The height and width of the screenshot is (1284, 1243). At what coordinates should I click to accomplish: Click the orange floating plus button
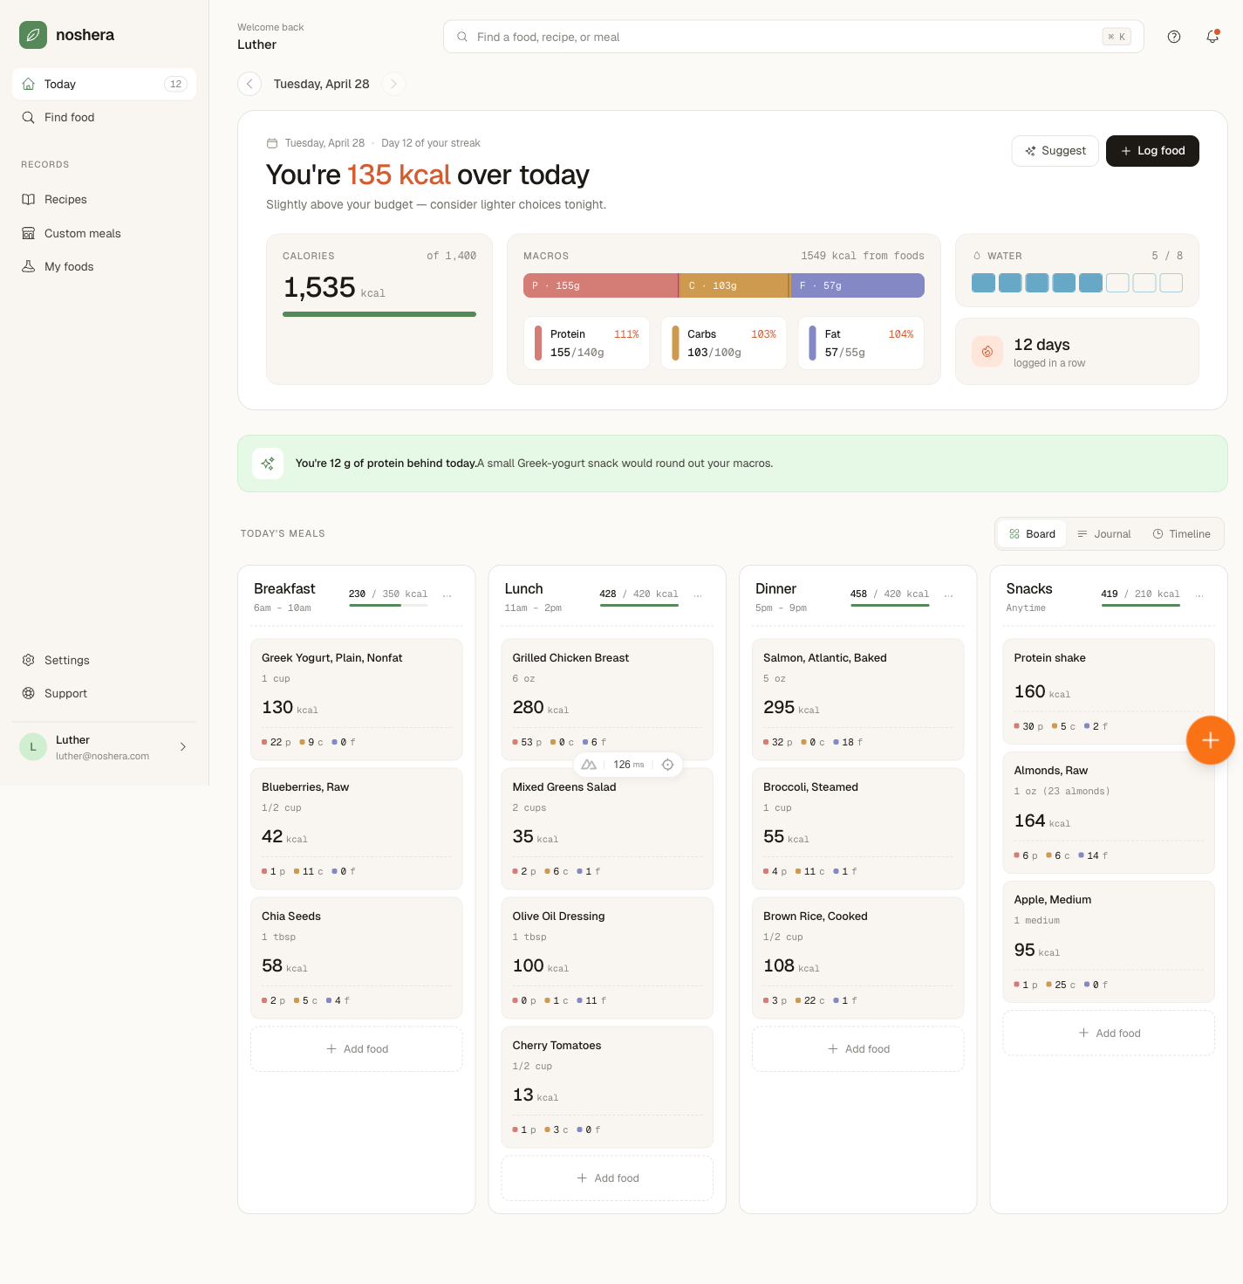(x=1210, y=740)
